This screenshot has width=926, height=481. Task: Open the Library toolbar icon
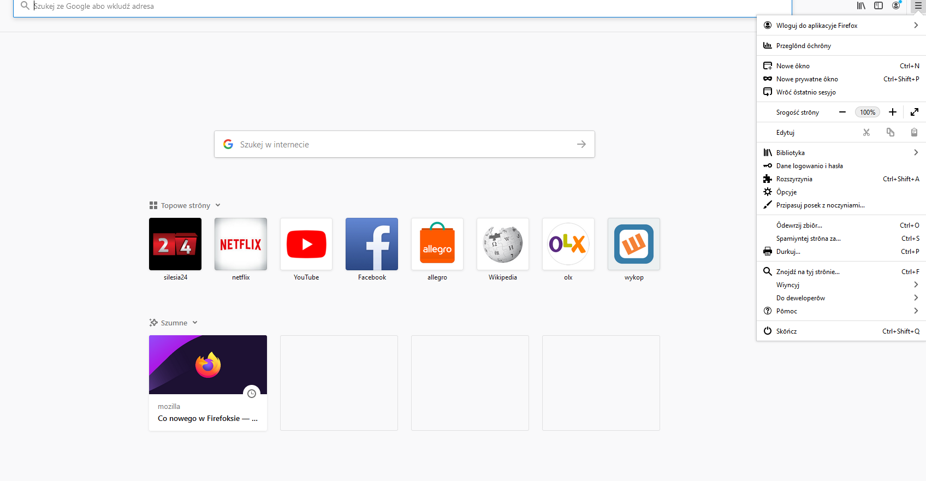point(861,5)
